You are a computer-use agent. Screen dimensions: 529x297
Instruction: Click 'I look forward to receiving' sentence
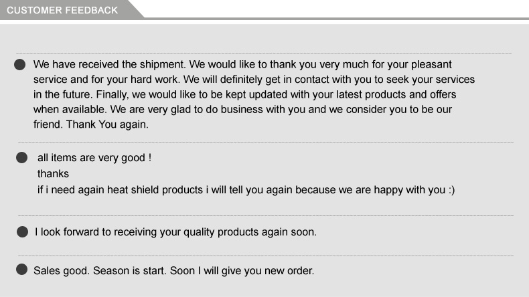tap(175, 232)
